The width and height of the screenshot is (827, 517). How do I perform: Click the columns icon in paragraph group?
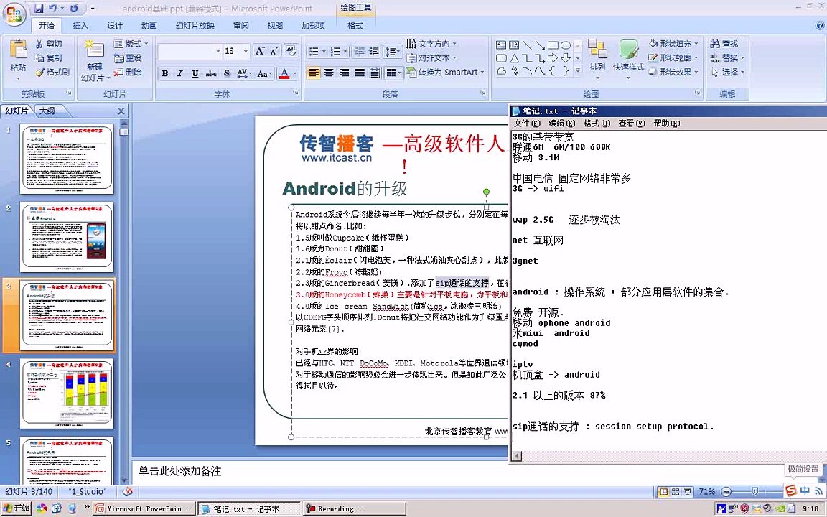[x=391, y=73]
